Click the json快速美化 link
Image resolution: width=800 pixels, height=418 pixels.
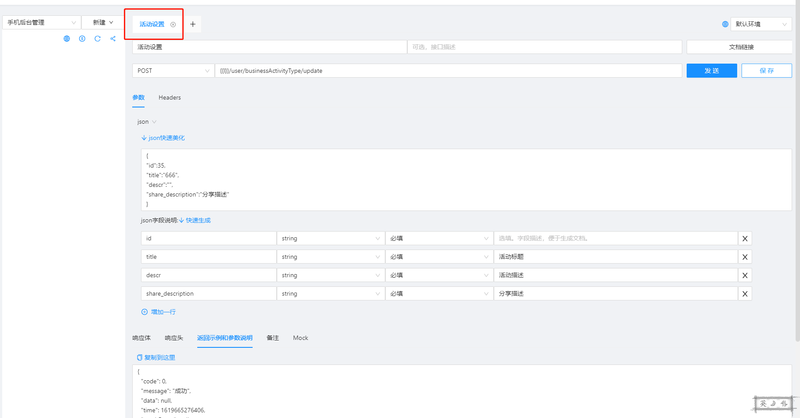[163, 138]
